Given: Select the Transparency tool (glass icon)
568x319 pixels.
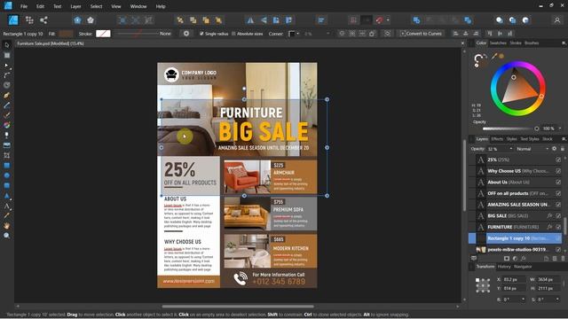Looking at the screenshot, I should tap(6, 135).
